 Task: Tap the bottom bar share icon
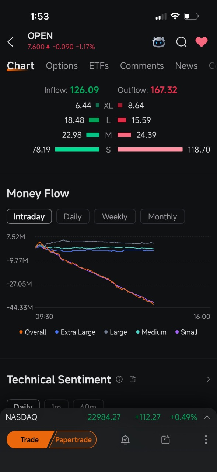coord(166,439)
